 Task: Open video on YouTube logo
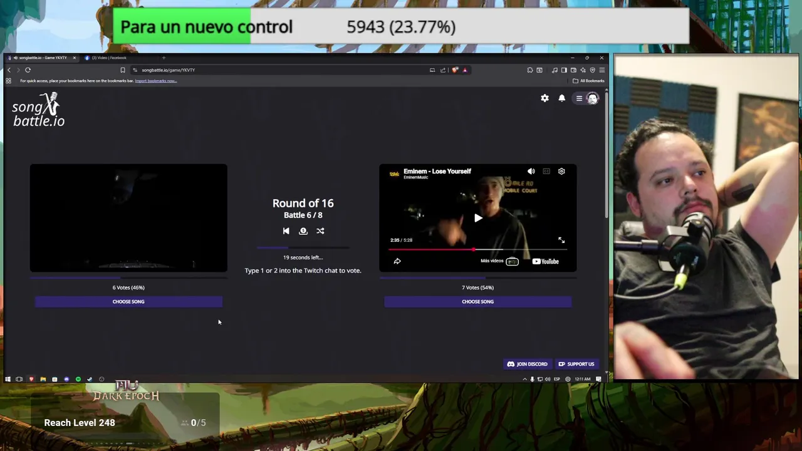(x=545, y=261)
